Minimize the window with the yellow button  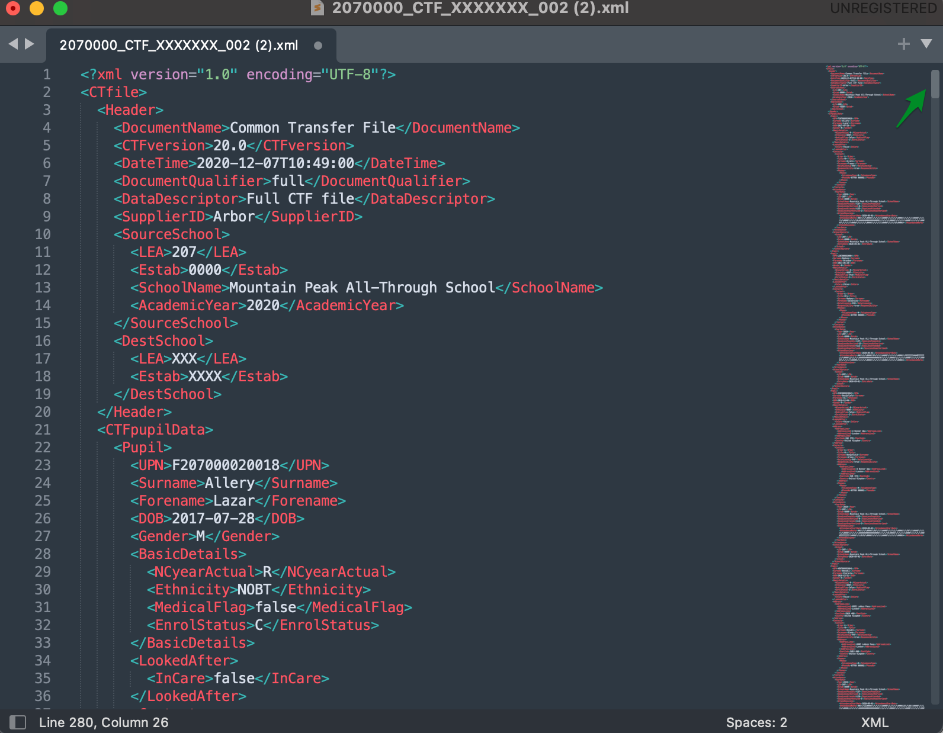click(x=37, y=8)
